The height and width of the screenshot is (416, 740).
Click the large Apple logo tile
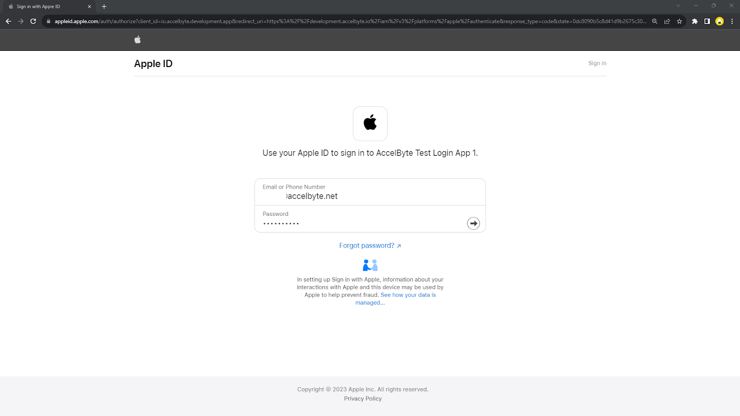point(370,123)
